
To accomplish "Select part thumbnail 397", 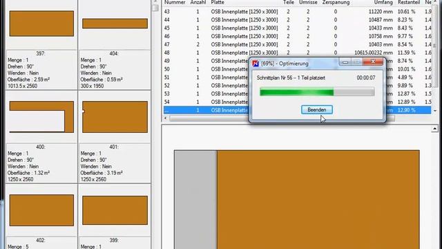I will tap(41, 24).
